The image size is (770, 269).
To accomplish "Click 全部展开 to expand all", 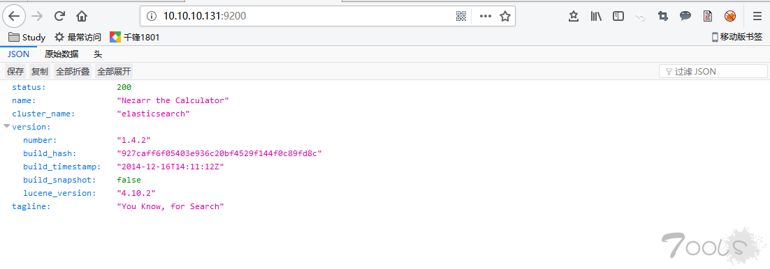I will 114,72.
